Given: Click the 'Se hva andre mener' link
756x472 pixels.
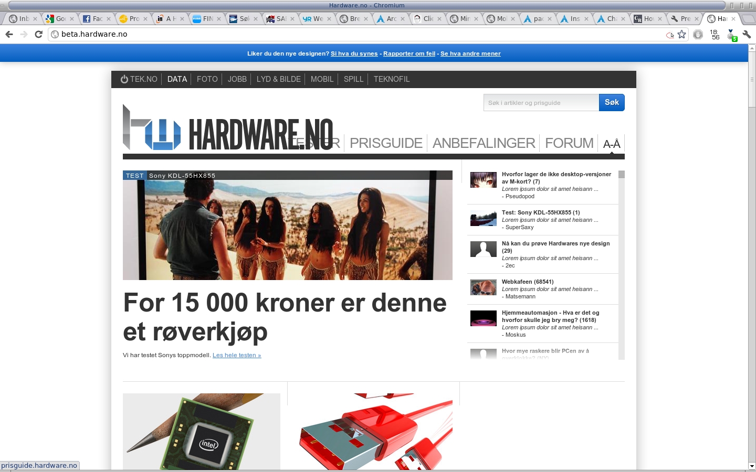Looking at the screenshot, I should click(470, 53).
